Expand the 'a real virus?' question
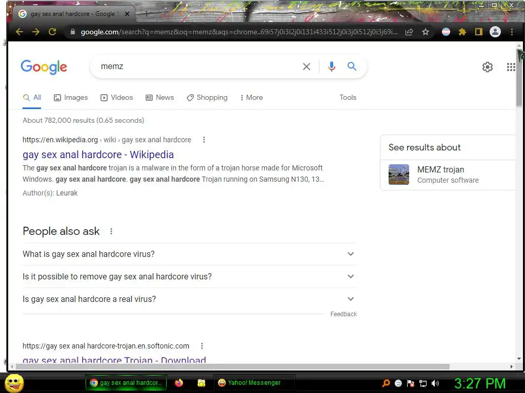Viewport: 525px width, 393px height. (x=190, y=299)
